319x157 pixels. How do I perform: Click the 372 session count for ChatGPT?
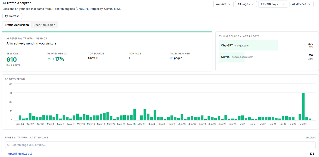coord(311,44)
